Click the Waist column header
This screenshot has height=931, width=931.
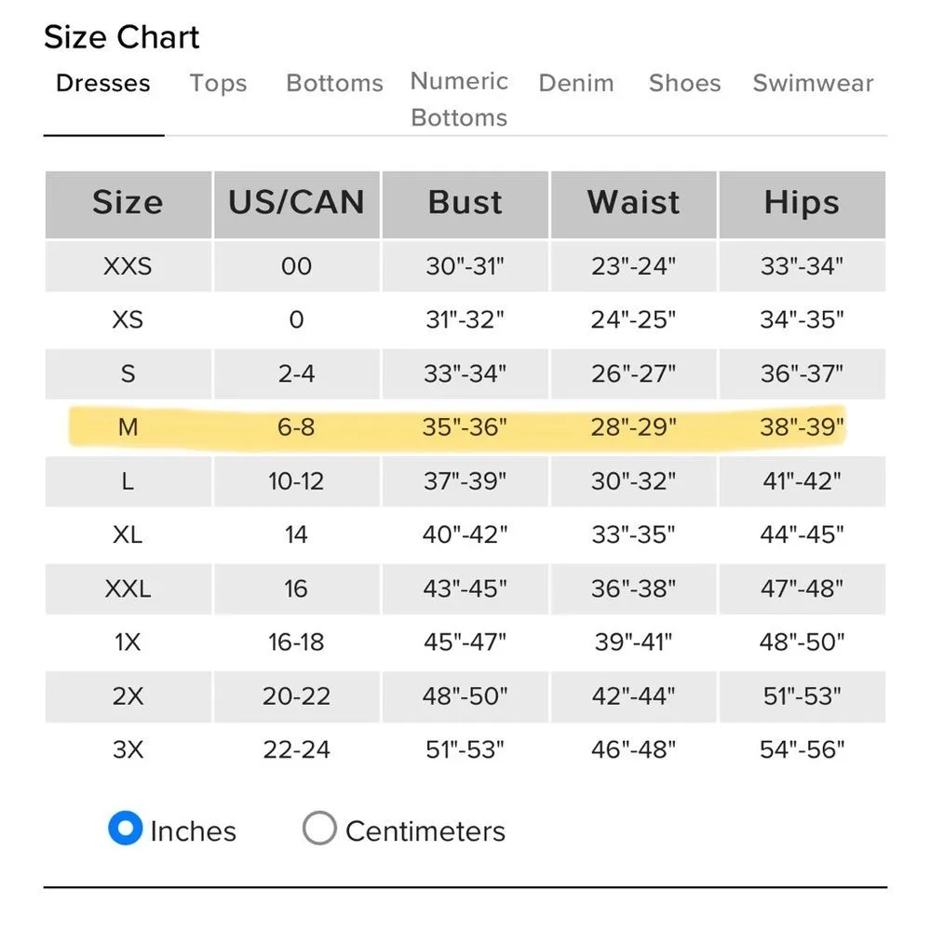click(x=633, y=203)
